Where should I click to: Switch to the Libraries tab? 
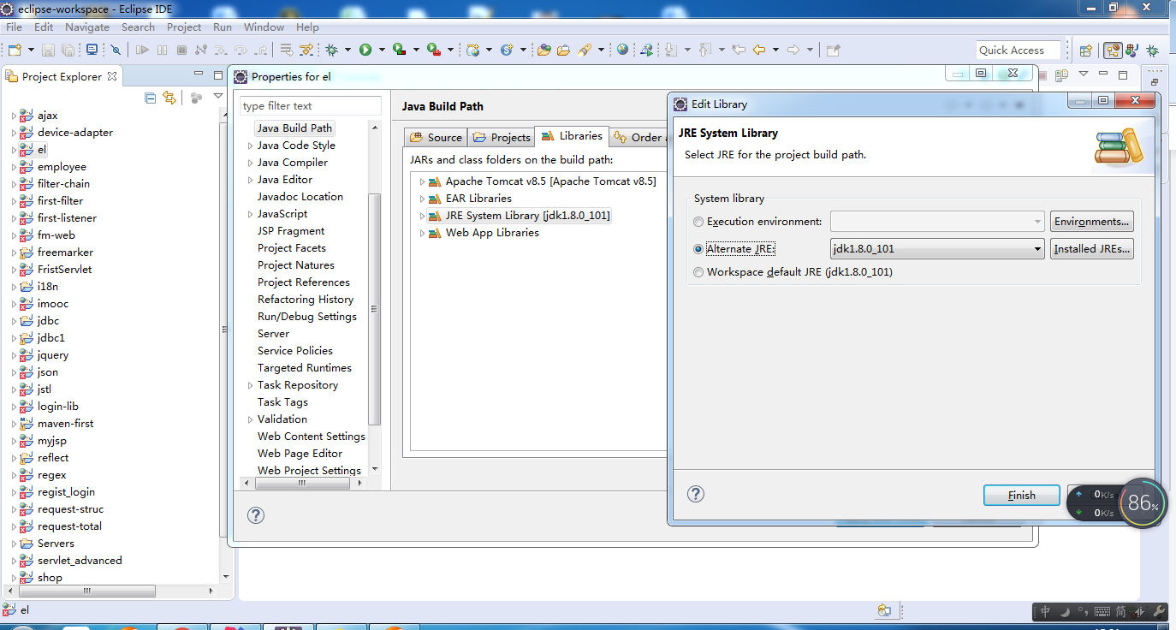(572, 136)
